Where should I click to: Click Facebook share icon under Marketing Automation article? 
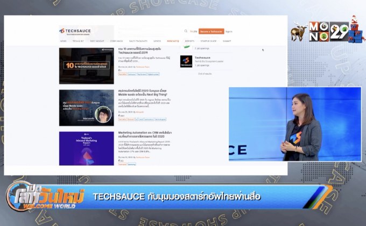click(x=119, y=161)
